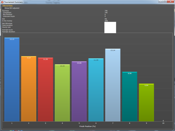Click the orange bar labeled 11,8
Image resolution: width=175 pixels, height=131 pixels.
pyautogui.click(x=29, y=89)
